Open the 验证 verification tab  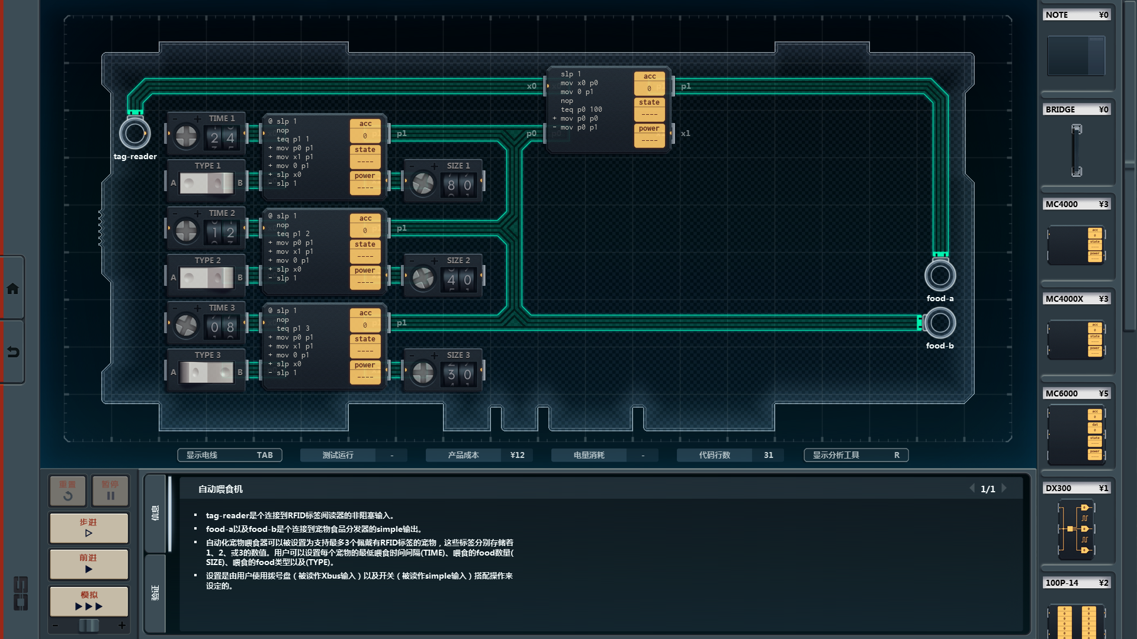155,592
